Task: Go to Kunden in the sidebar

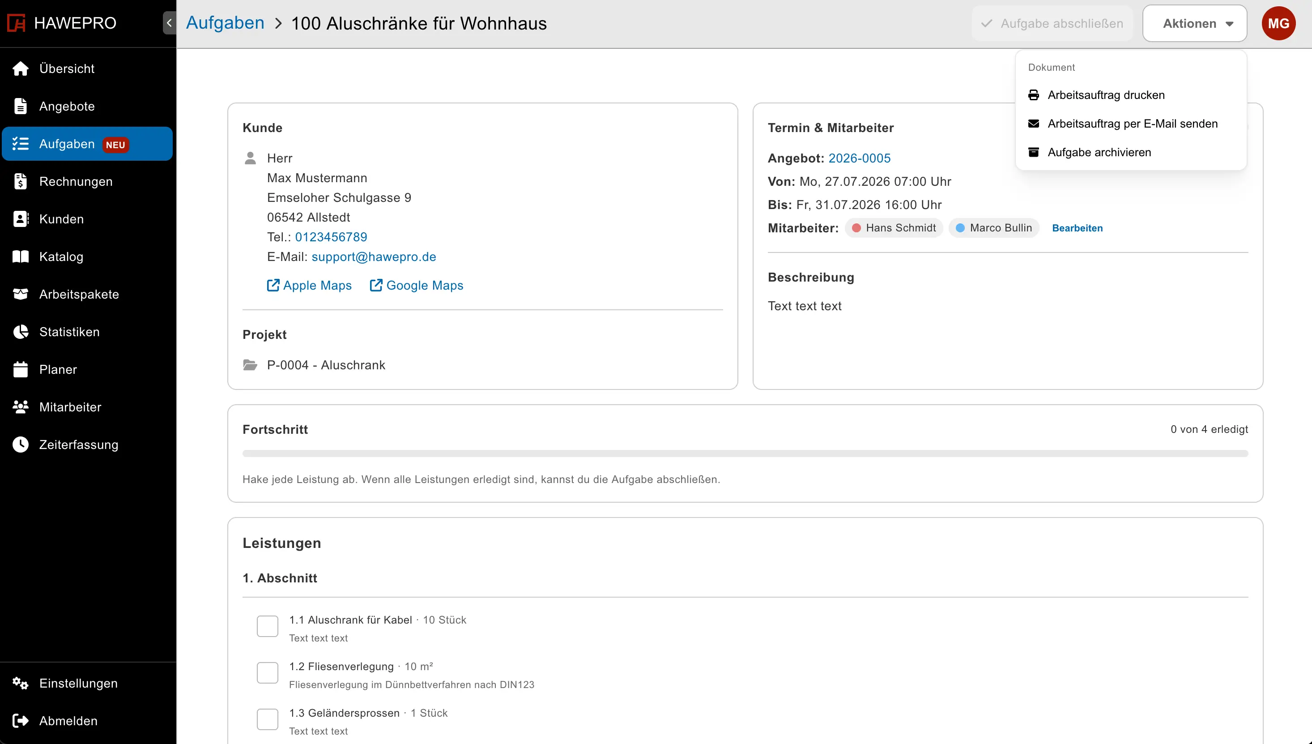Action: (87, 219)
